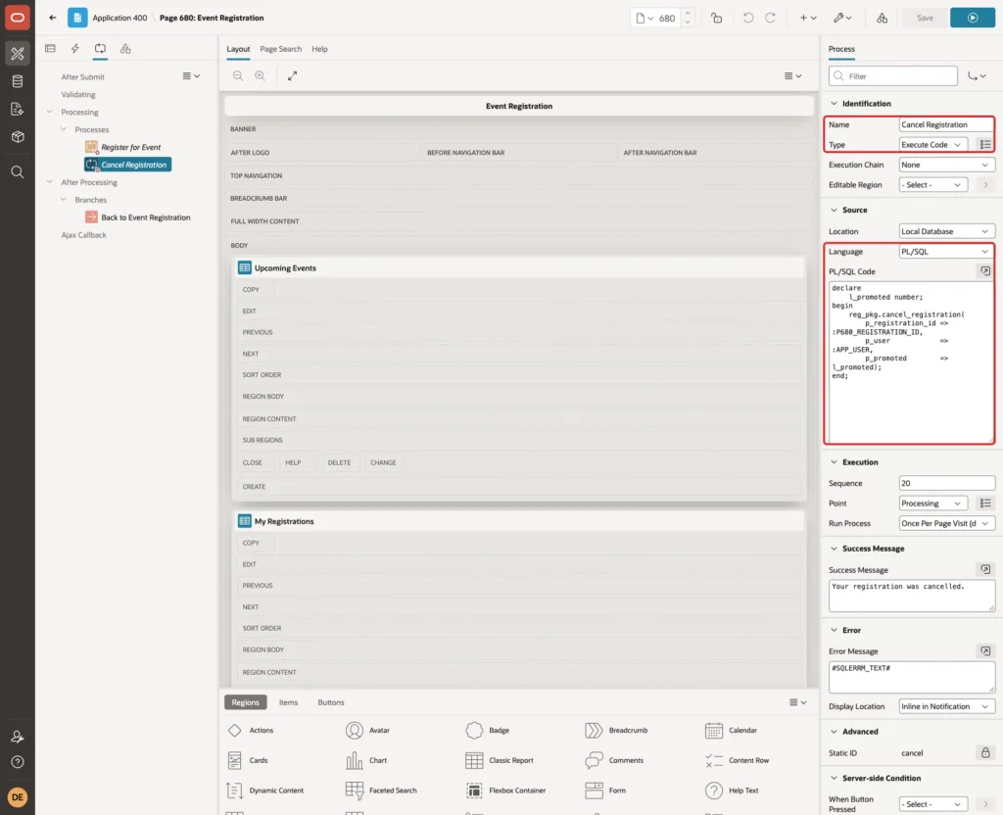Select the Regions gallery tab
This screenshot has width=1003, height=815.
[246, 701]
